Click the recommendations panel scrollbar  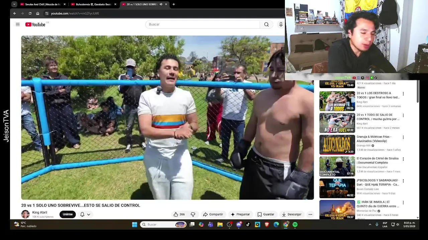point(418,92)
